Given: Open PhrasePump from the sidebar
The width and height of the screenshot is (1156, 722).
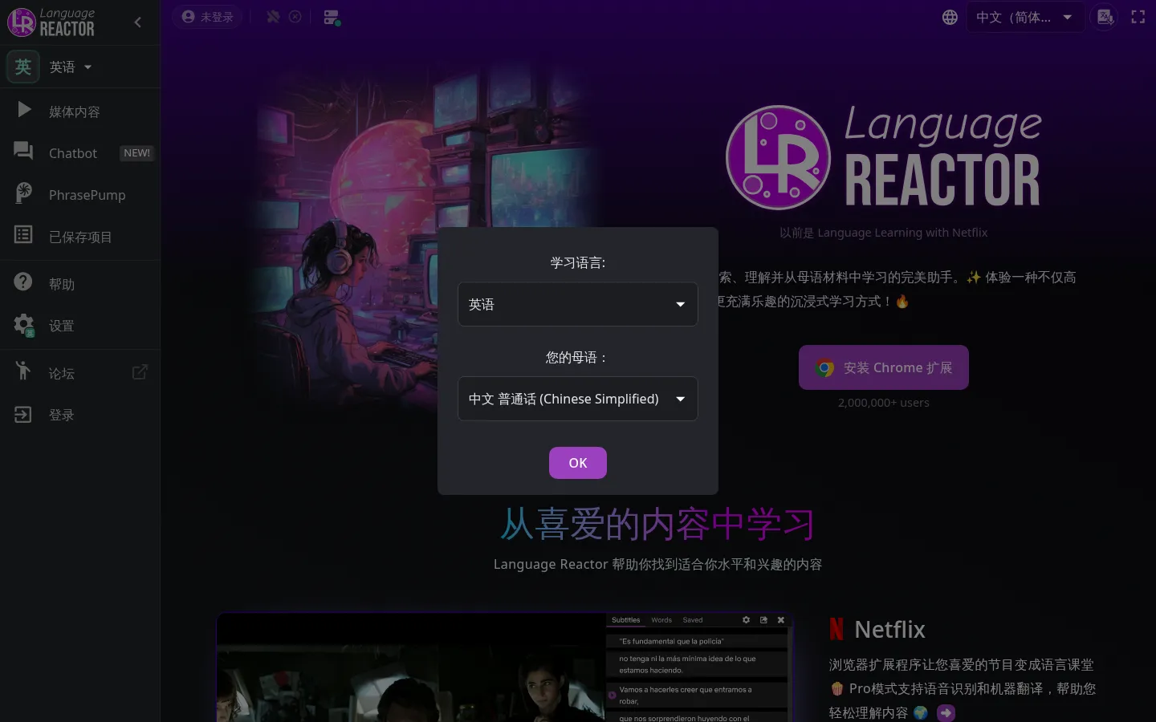Looking at the screenshot, I should click(x=80, y=195).
